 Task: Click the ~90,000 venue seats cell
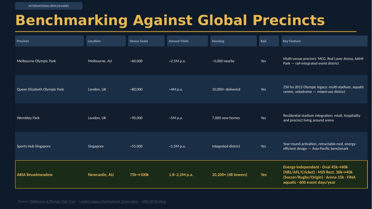136,118
